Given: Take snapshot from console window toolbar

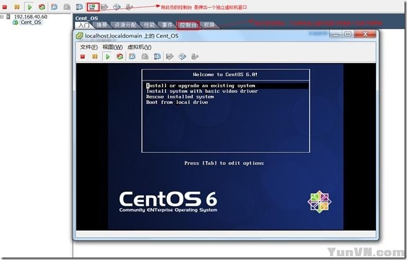Looking at the screenshot, I should 132,56.
